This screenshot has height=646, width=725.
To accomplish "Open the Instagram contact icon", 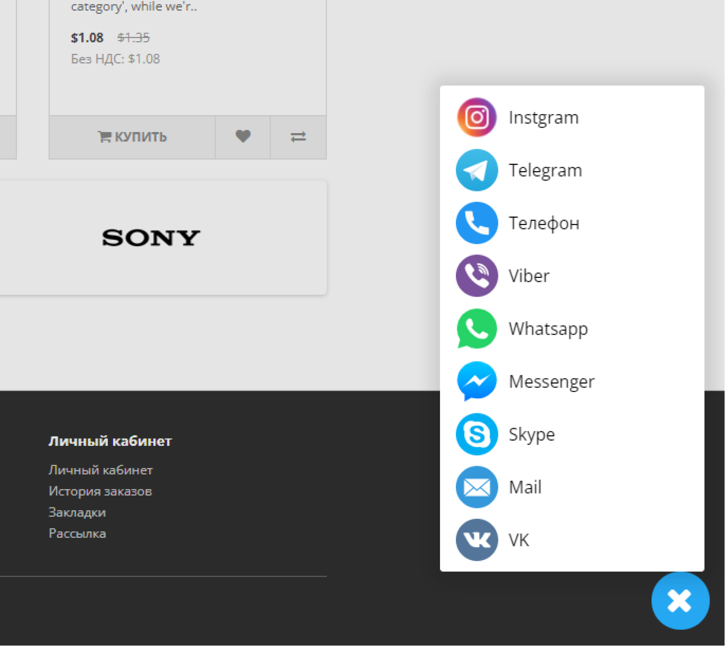I will [x=477, y=118].
